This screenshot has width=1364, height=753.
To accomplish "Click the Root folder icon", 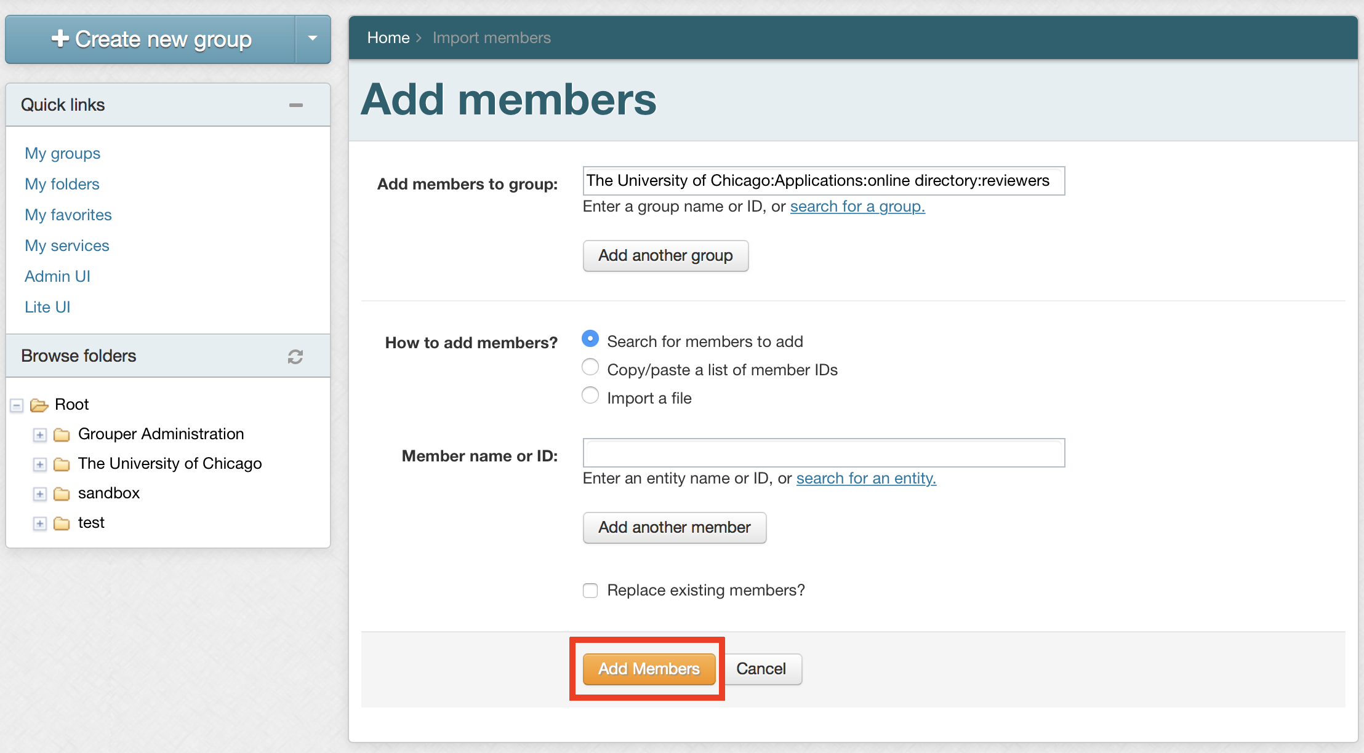I will click(39, 404).
